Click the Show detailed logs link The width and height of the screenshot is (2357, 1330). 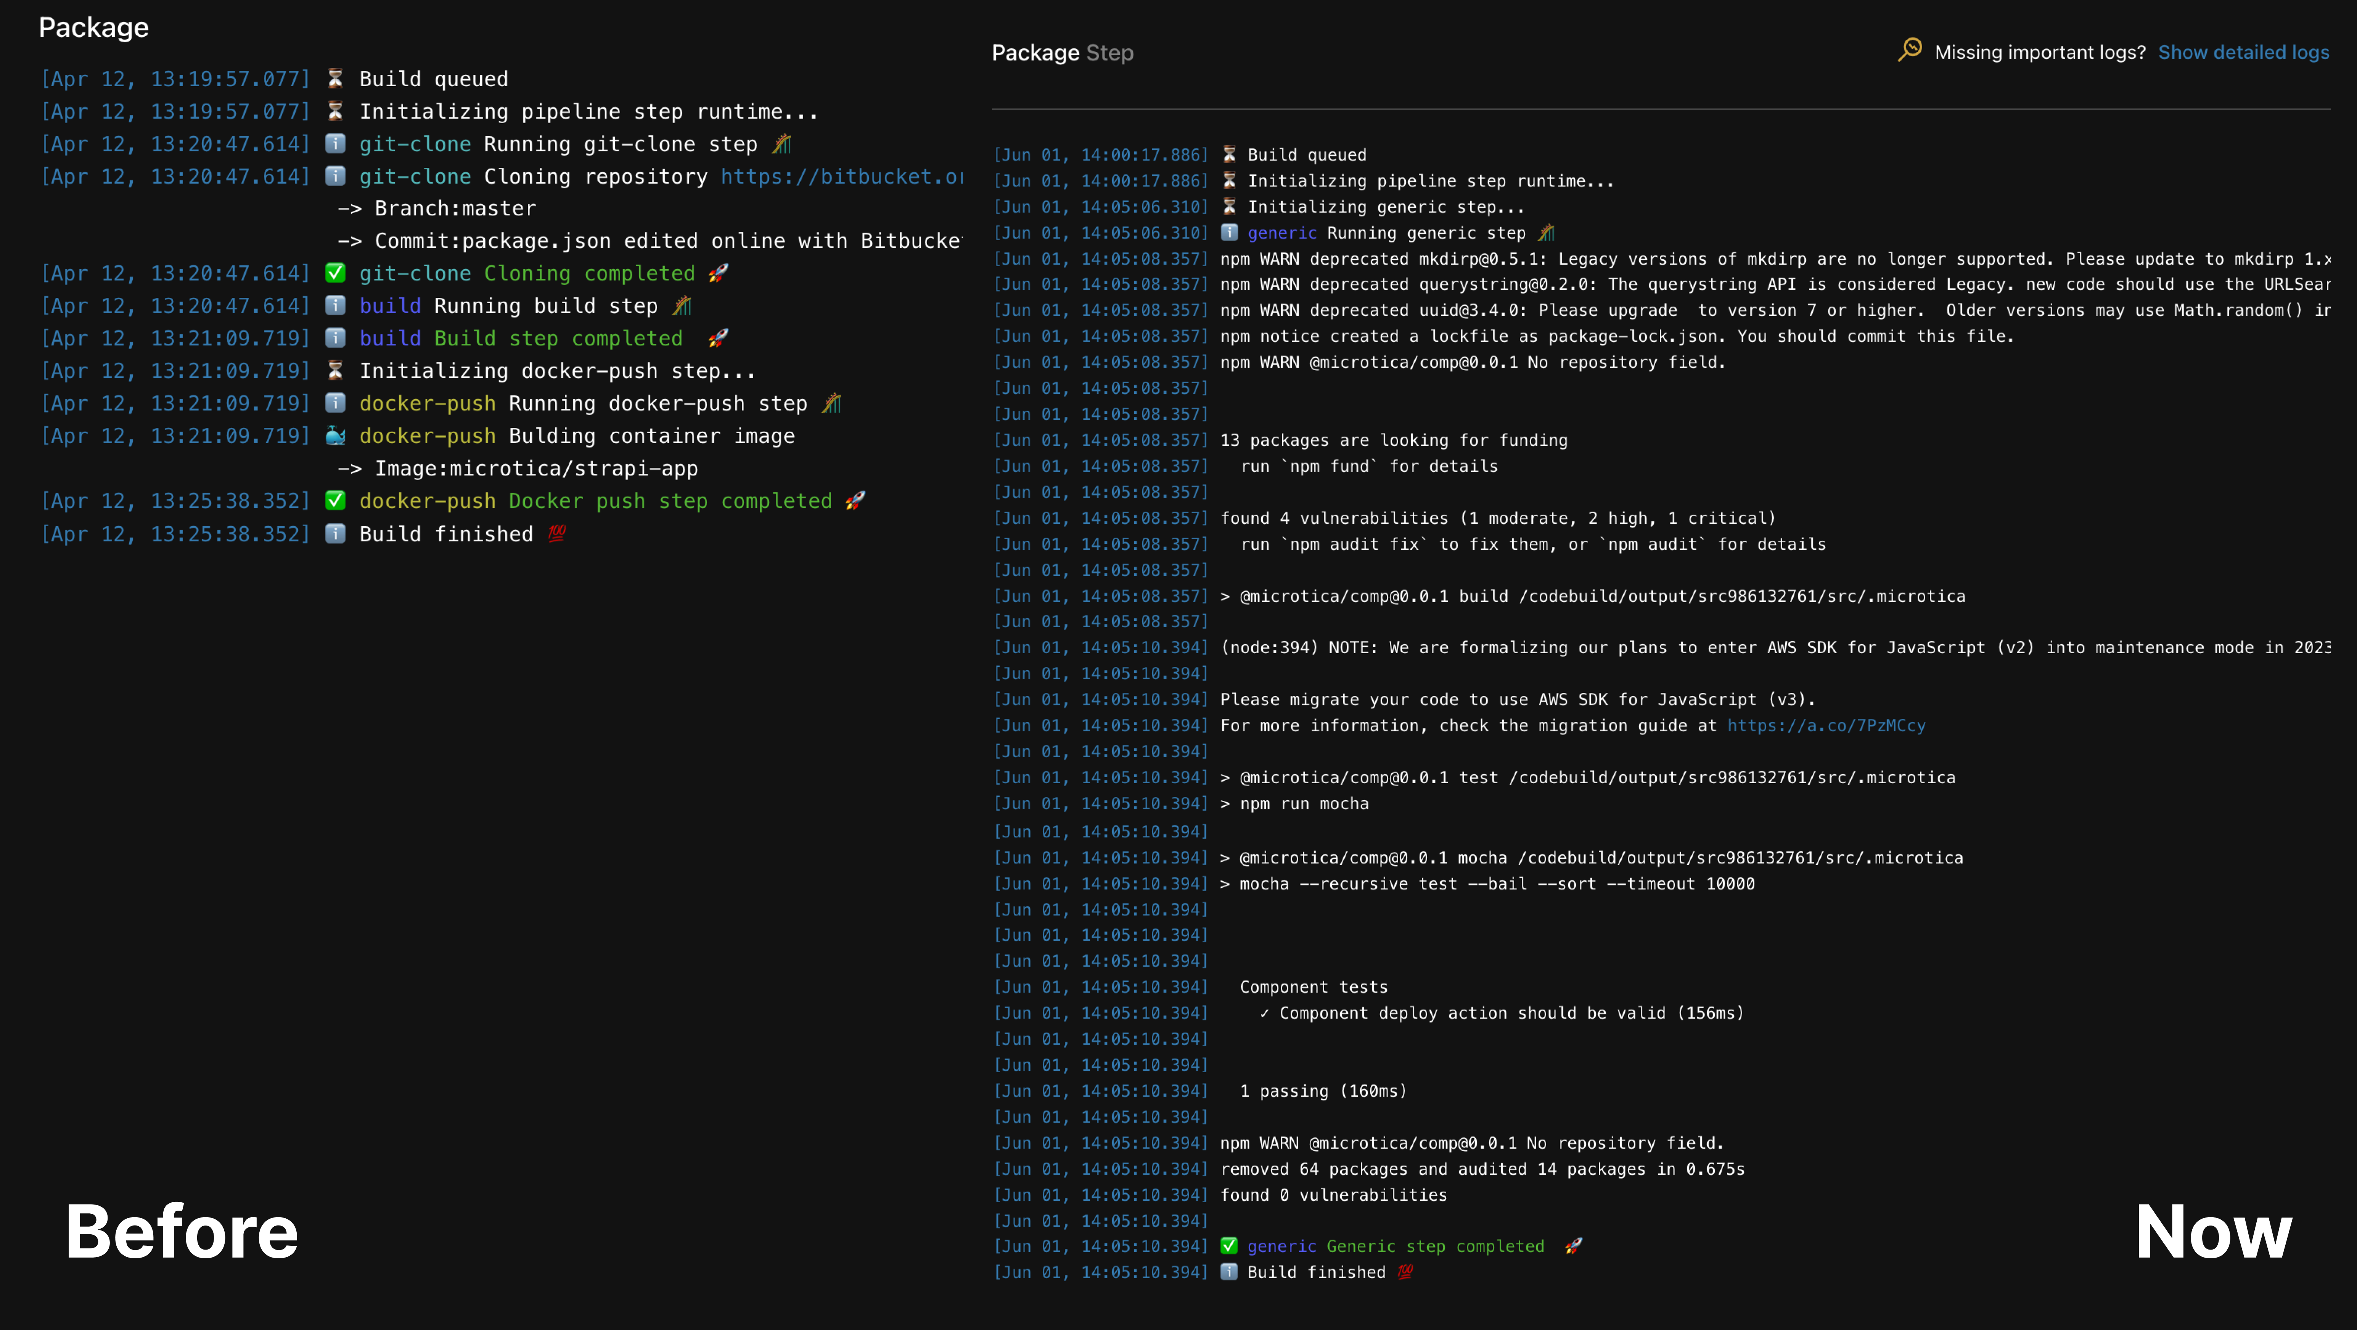[x=2244, y=52]
